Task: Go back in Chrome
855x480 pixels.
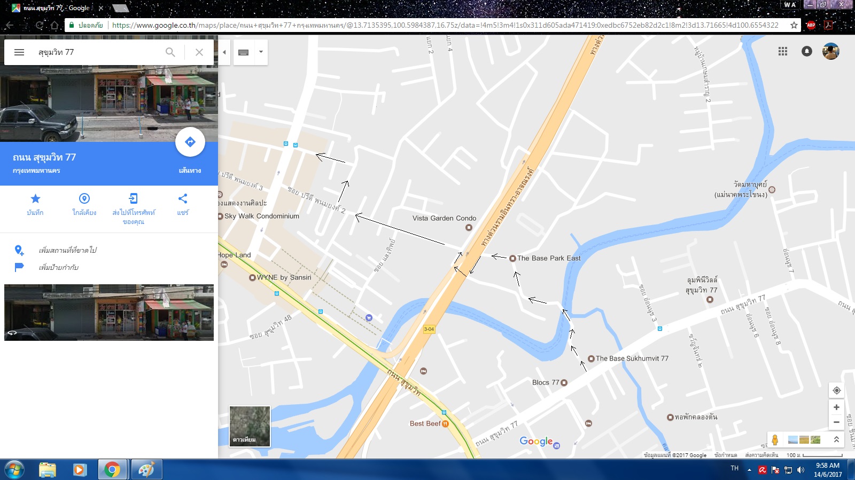Action: pos(10,25)
